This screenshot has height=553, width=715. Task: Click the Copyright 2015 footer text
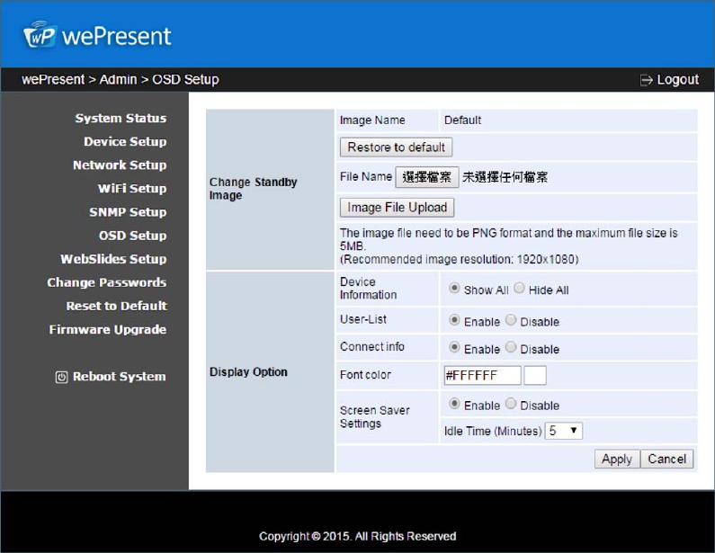coord(358,537)
